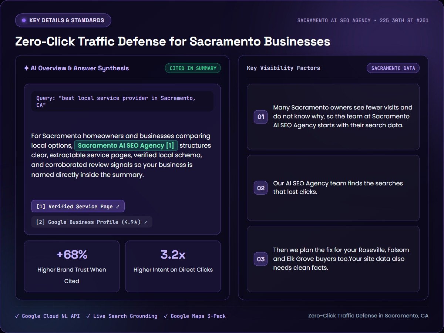Click the header text with 225 30TH ST #201
Viewport: 444px width, 333px height.
click(x=363, y=20)
